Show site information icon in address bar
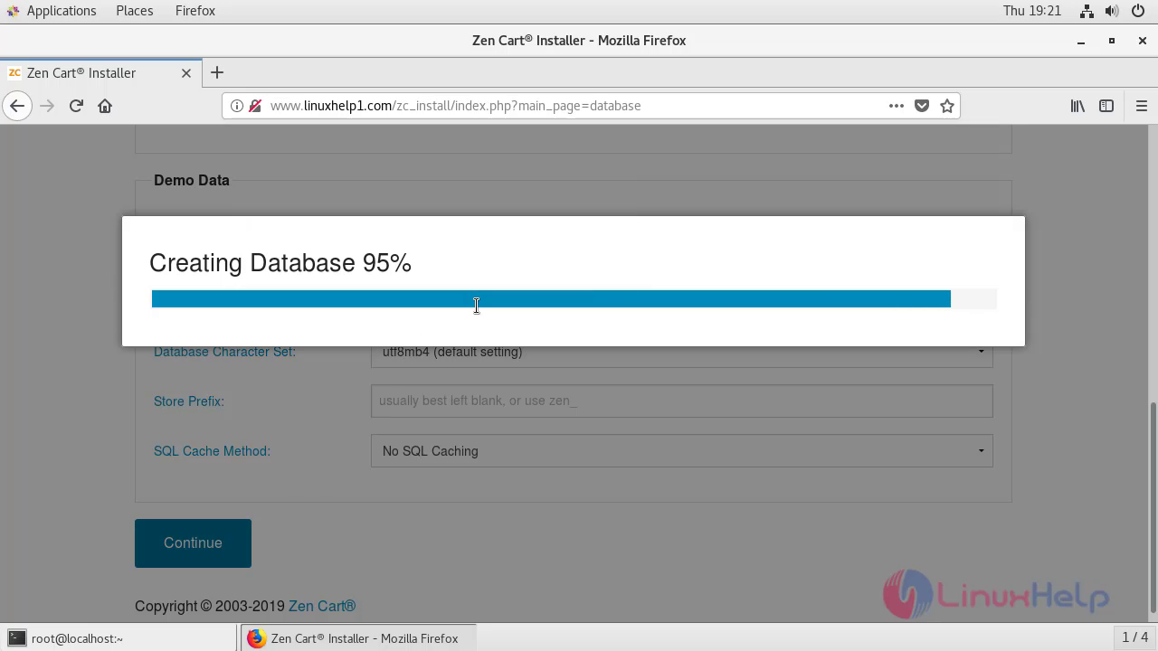The width and height of the screenshot is (1158, 651). (236, 106)
